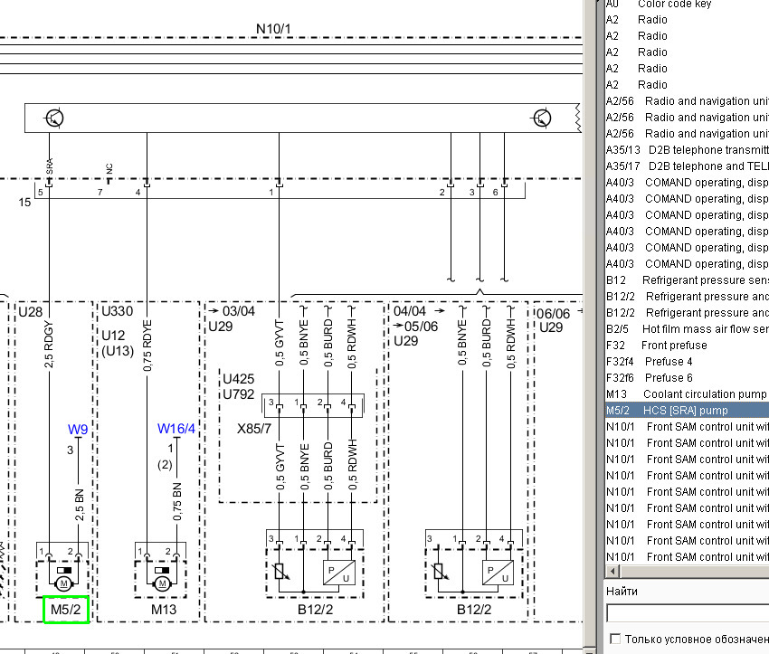Click the 'Найти' search input field

[x=688, y=612]
